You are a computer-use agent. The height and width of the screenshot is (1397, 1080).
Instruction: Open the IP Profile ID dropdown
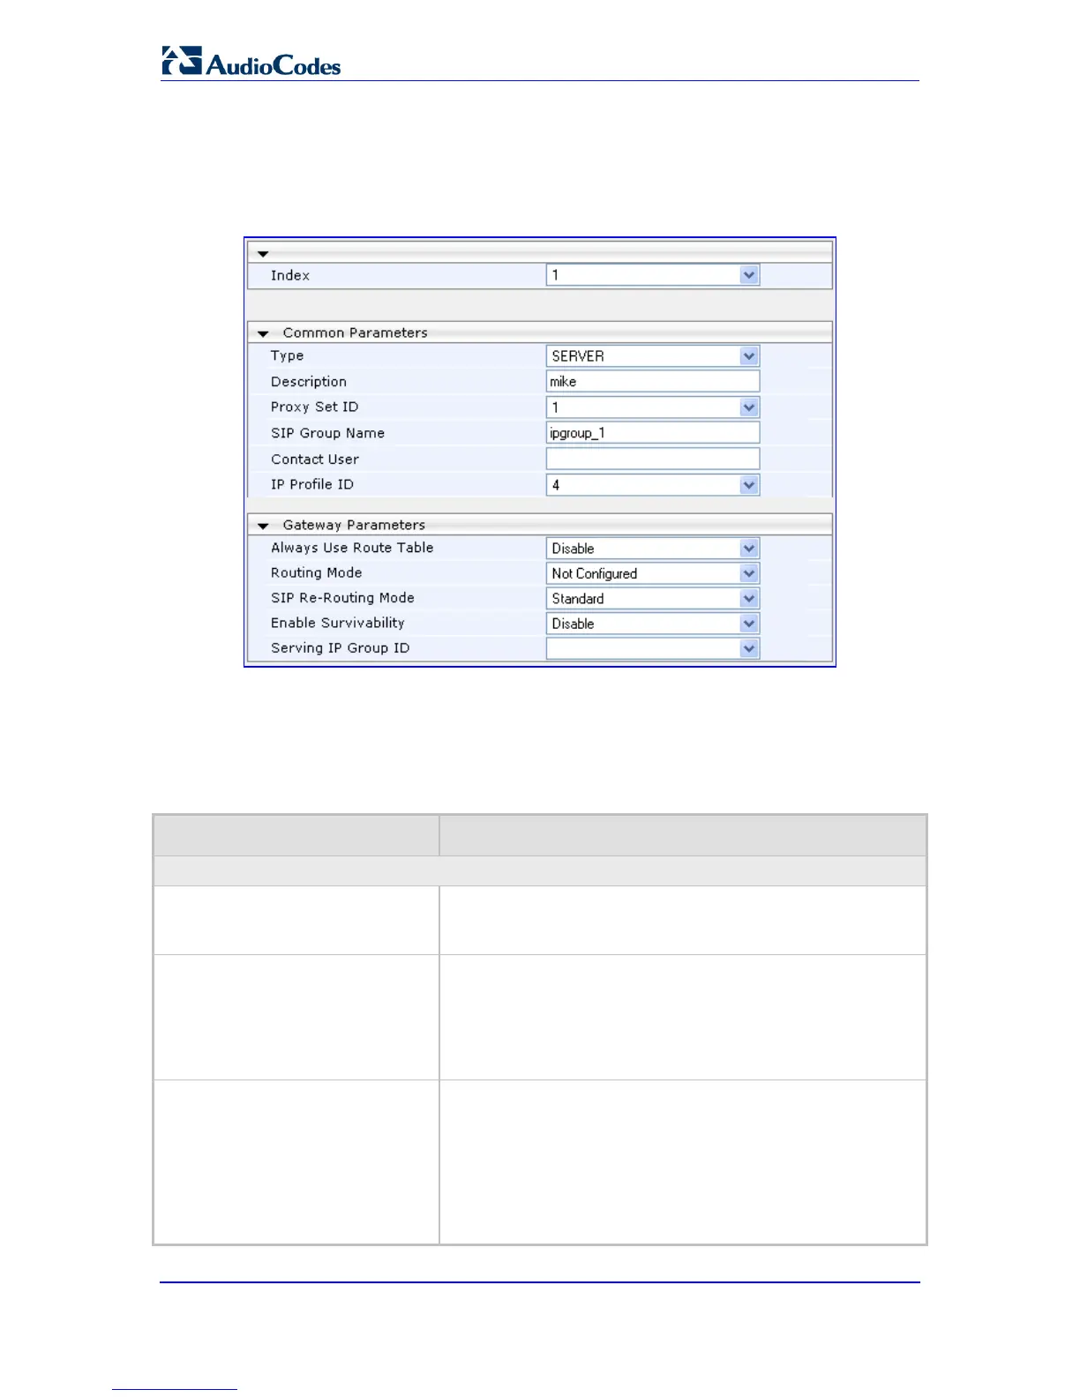[652, 485]
